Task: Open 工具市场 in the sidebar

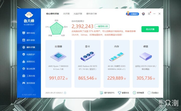Action: (29, 76)
